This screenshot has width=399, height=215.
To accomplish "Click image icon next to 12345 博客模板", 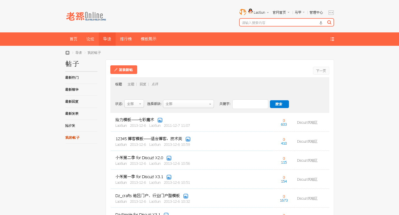I will pyautogui.click(x=188, y=139).
